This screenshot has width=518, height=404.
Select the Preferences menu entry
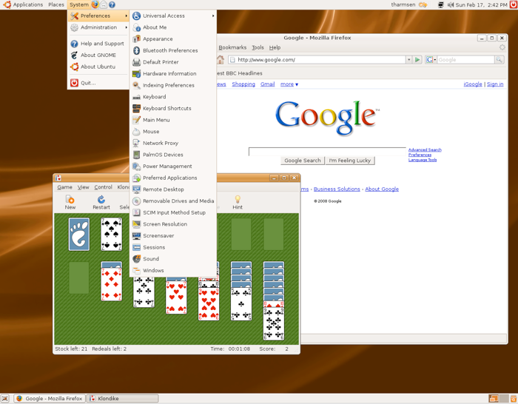tap(98, 16)
